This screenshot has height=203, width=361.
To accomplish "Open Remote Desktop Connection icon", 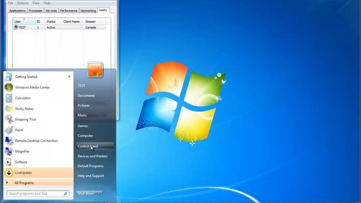I will pos(9,140).
